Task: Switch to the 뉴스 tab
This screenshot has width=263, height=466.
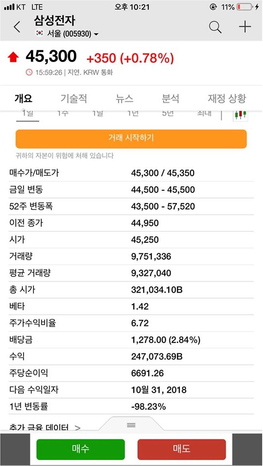Action: tap(125, 98)
